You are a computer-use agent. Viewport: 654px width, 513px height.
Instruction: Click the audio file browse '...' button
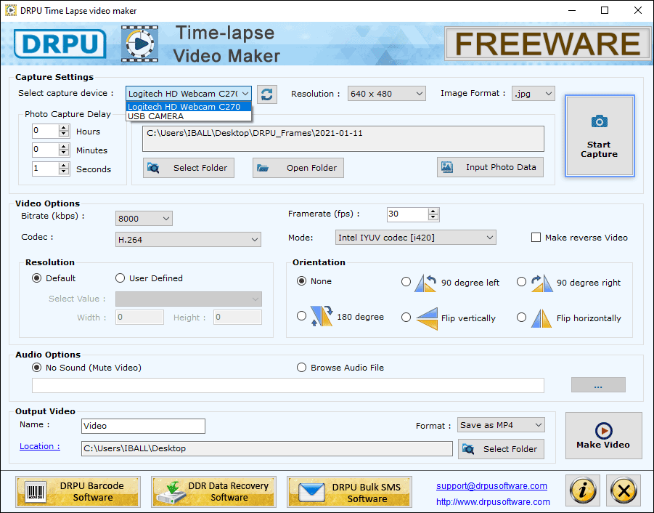(598, 385)
